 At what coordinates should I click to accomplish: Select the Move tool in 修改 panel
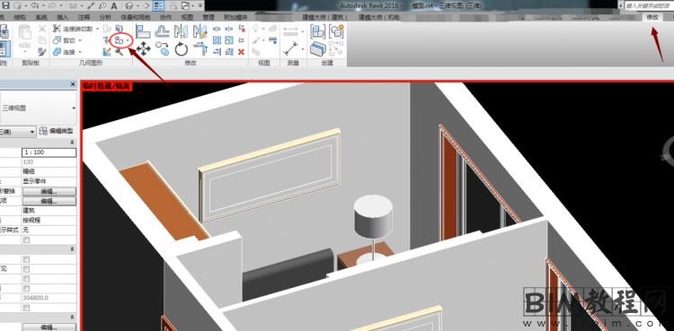(143, 49)
